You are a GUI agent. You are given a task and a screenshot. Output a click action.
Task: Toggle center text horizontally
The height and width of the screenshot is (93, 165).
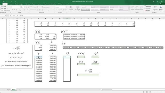33,10
